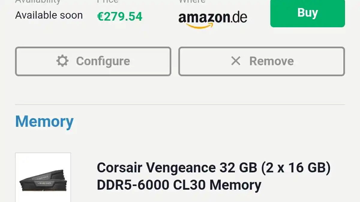
Task: Click the Where column label
Action: click(x=192, y=1)
